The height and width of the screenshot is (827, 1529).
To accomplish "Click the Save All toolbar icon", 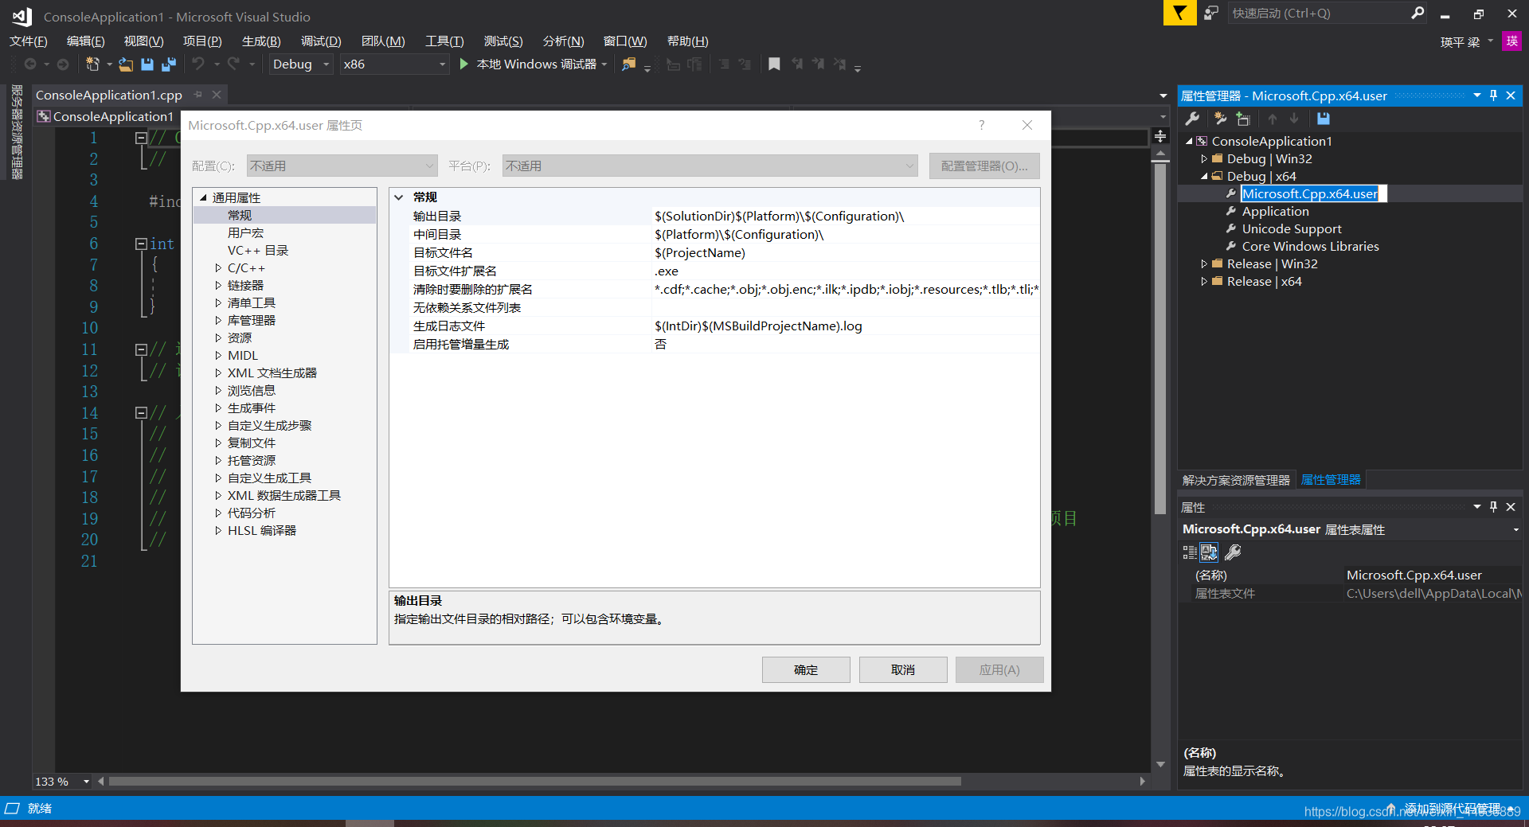I will click(168, 64).
